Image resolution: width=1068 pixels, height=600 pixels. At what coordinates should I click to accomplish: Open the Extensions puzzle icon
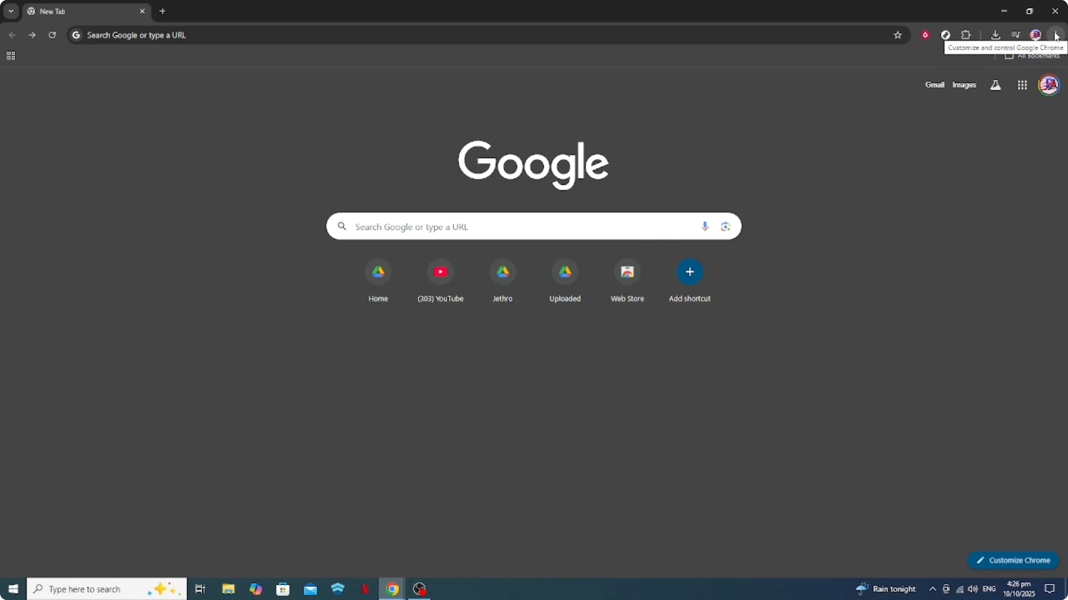tap(966, 35)
